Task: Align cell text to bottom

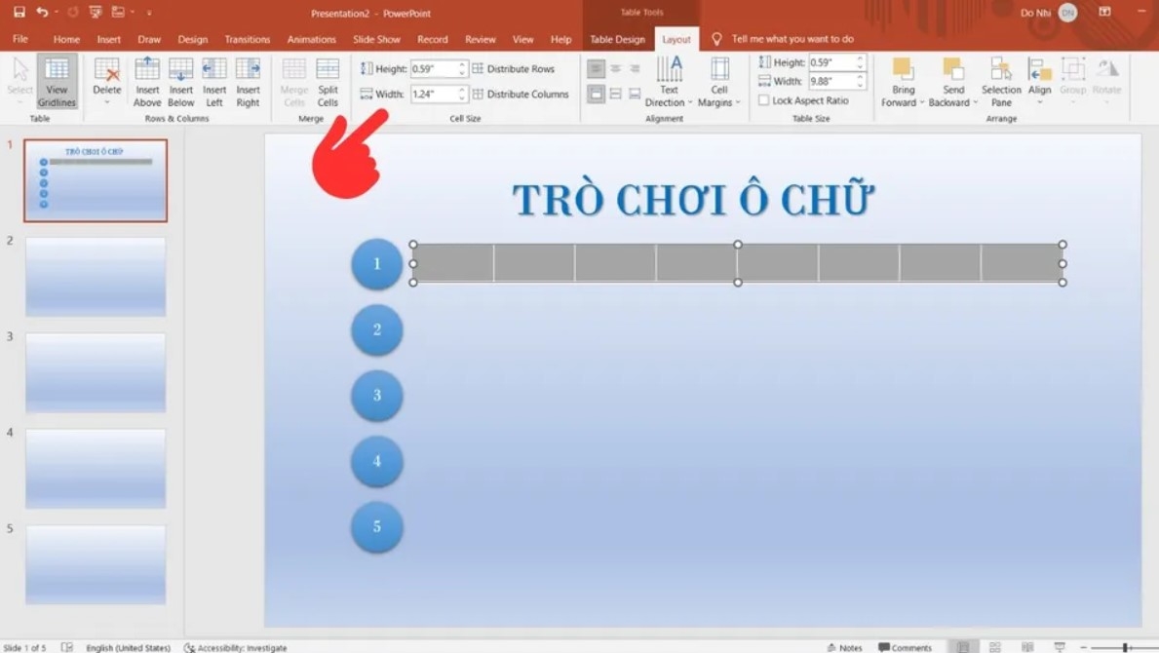Action: [635, 94]
